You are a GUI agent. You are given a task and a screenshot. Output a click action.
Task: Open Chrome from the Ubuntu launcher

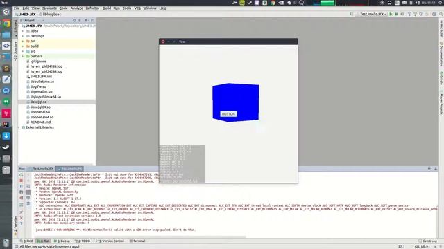6,24
